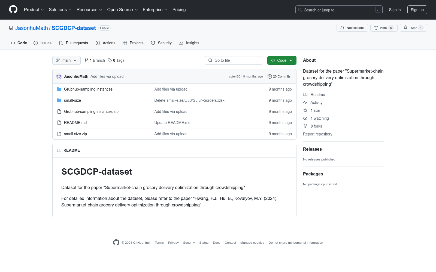Viewport: 436px width, 272px height.
Task: Switch to the Projects tab
Action: point(133,43)
